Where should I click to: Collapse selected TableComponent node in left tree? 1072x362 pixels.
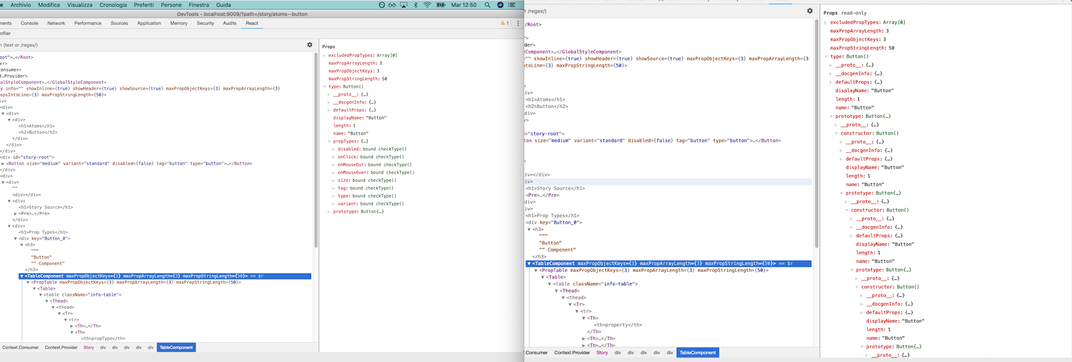point(22,276)
